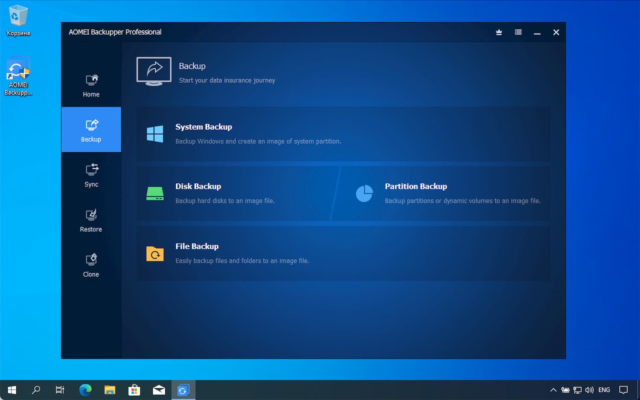Click the yellow File Backup folder icon
This screenshot has width=640, height=400.
(x=155, y=253)
